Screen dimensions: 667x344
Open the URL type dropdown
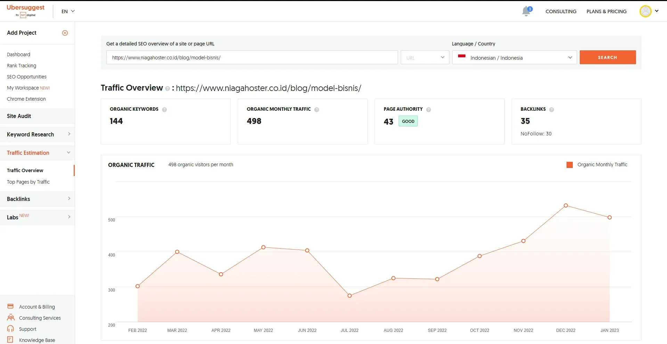425,58
